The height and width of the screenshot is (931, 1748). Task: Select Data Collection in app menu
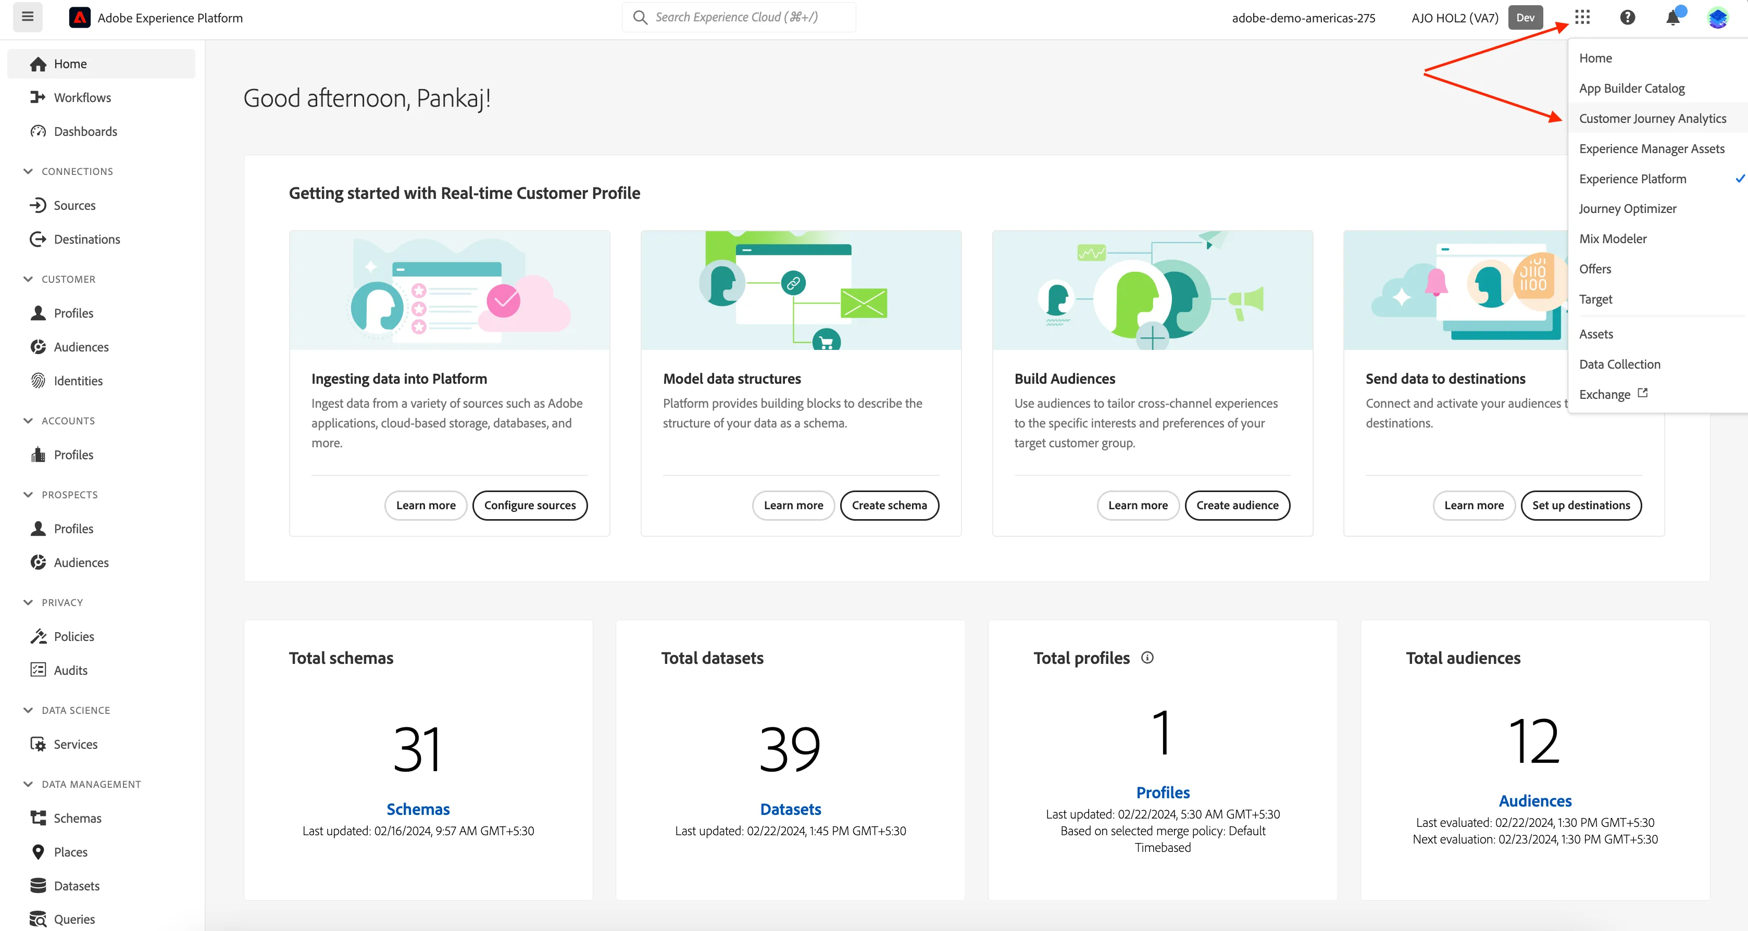[1619, 364]
